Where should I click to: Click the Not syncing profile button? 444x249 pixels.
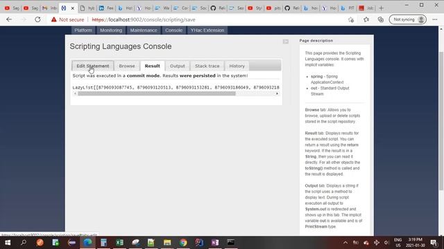[x=408, y=19]
